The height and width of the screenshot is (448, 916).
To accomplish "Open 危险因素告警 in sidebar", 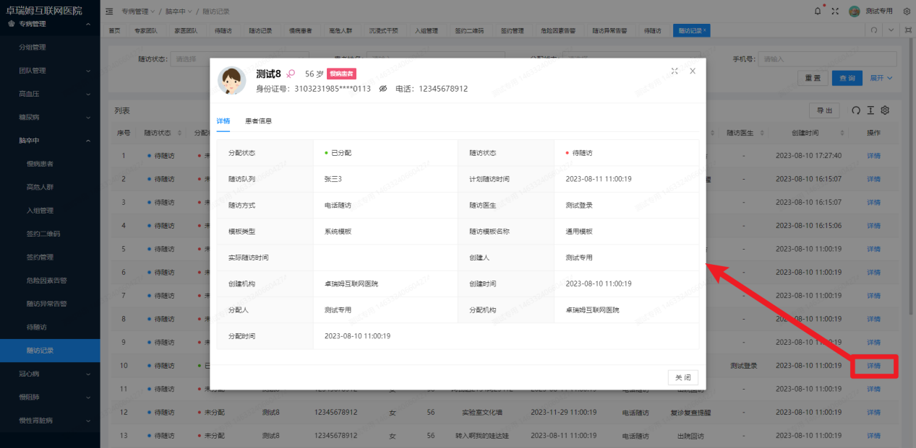I will 46,280.
